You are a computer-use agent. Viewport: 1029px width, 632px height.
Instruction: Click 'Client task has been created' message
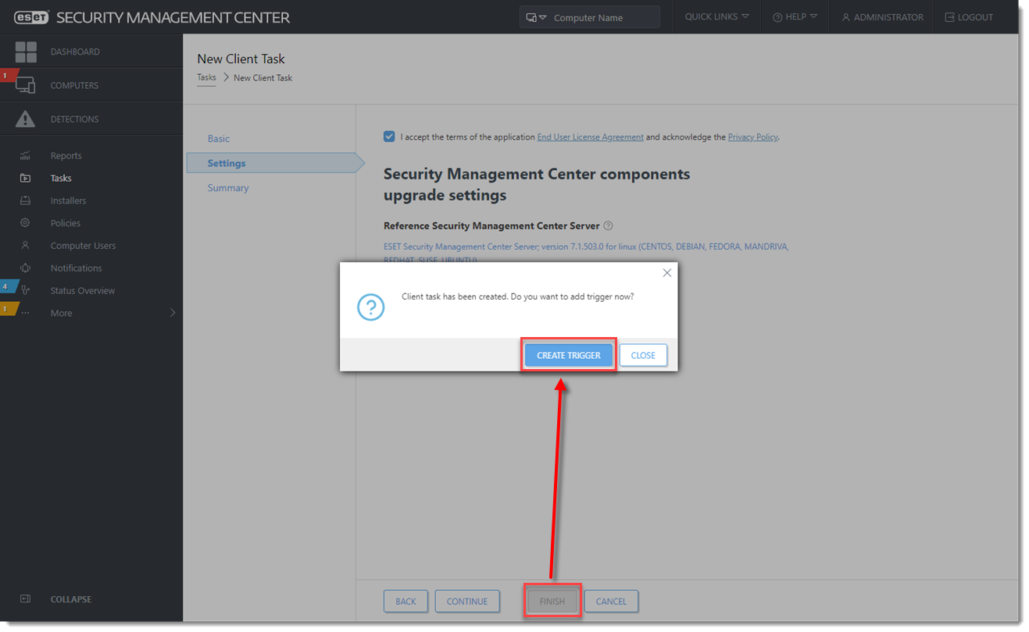tap(518, 297)
